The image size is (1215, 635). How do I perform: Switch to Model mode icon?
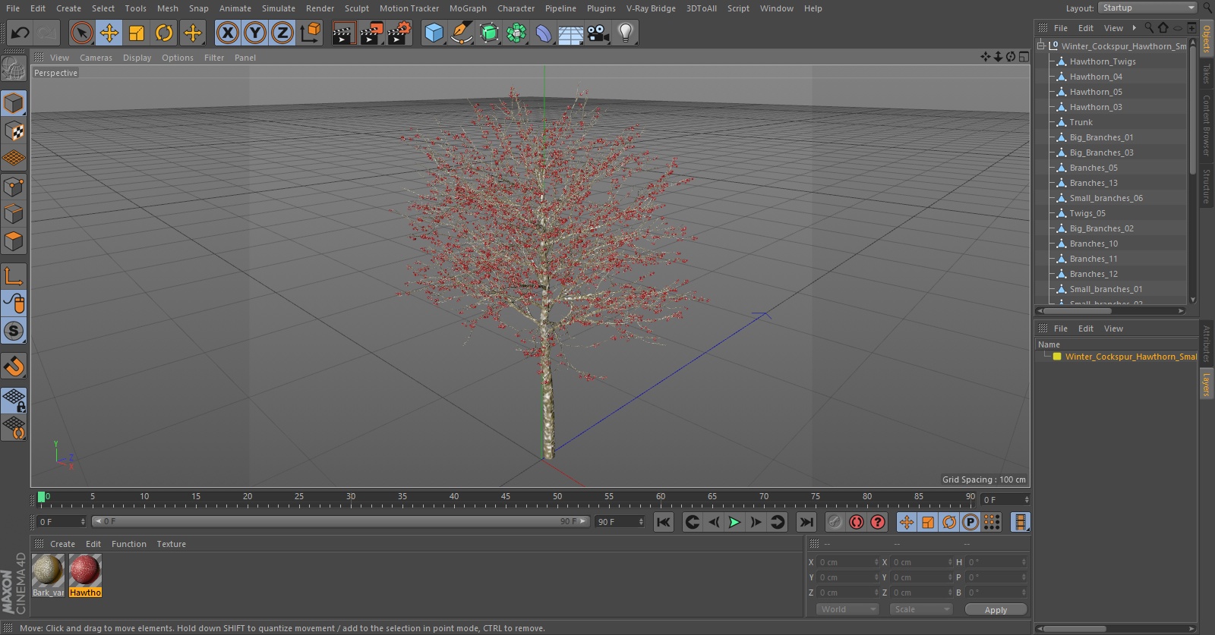pyautogui.click(x=14, y=103)
